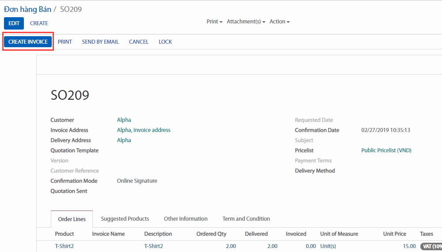This screenshot has width=442, height=252.
Task: Open the Print dropdown menu
Action: [214, 22]
